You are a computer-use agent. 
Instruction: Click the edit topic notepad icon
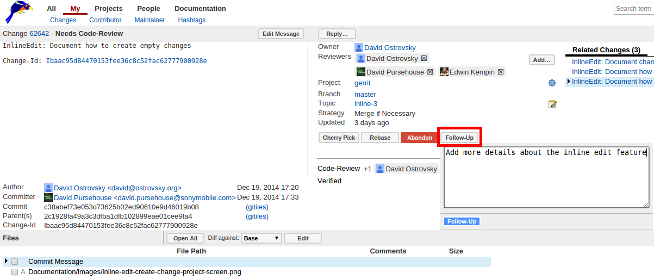552,104
